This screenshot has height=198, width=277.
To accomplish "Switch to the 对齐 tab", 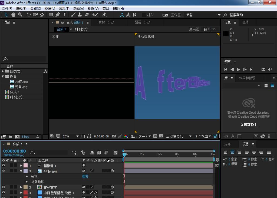I will [227, 144].
